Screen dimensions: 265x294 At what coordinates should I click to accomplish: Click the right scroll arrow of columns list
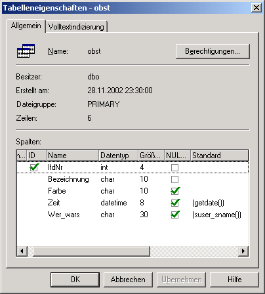tap(243, 251)
